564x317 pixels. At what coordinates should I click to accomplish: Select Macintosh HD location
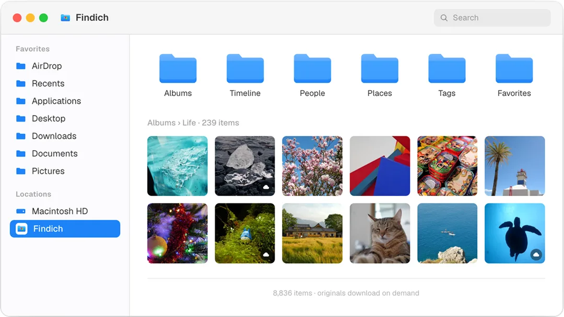pos(65,211)
